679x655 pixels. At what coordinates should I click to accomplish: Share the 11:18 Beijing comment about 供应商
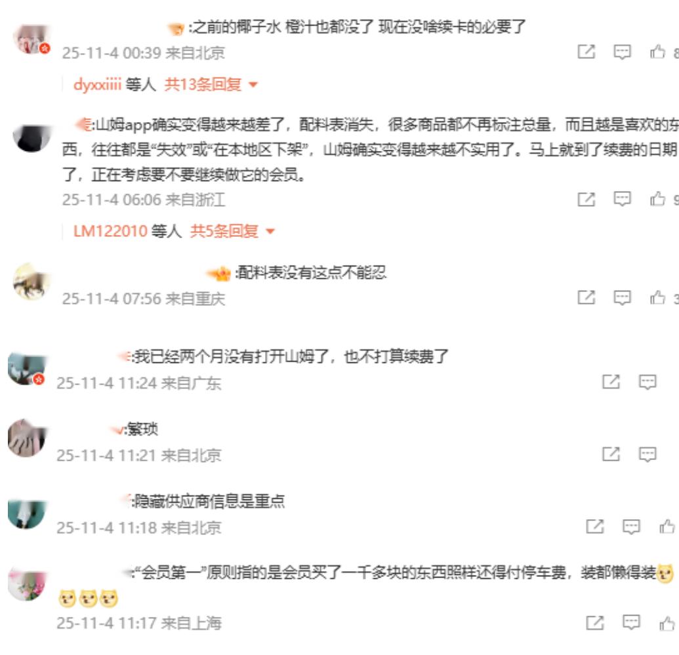click(x=594, y=526)
